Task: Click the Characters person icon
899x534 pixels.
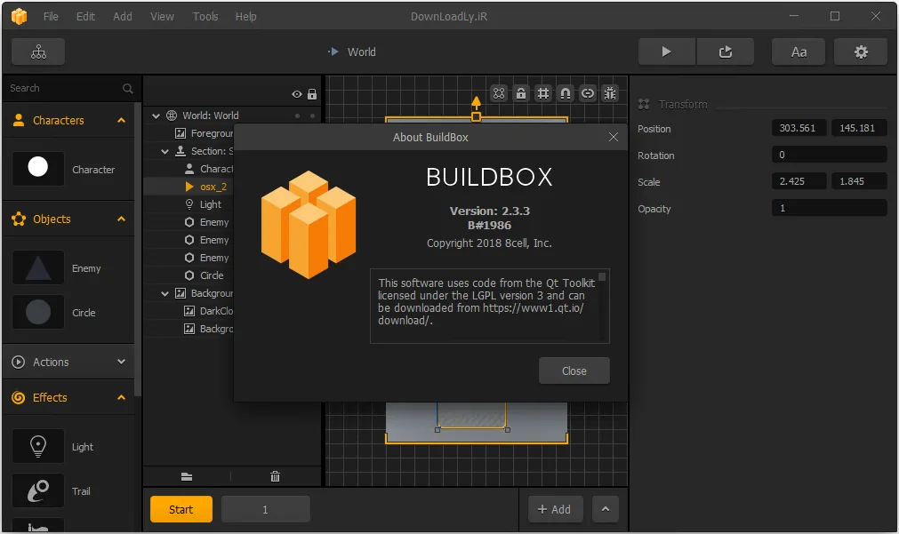Action: (19, 120)
